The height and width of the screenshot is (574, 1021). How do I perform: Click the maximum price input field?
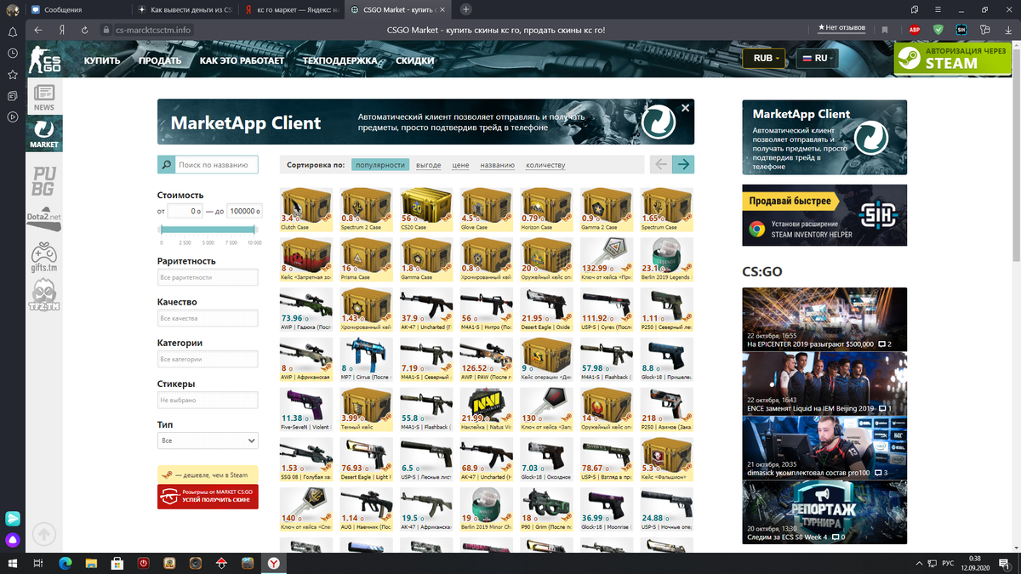click(244, 211)
